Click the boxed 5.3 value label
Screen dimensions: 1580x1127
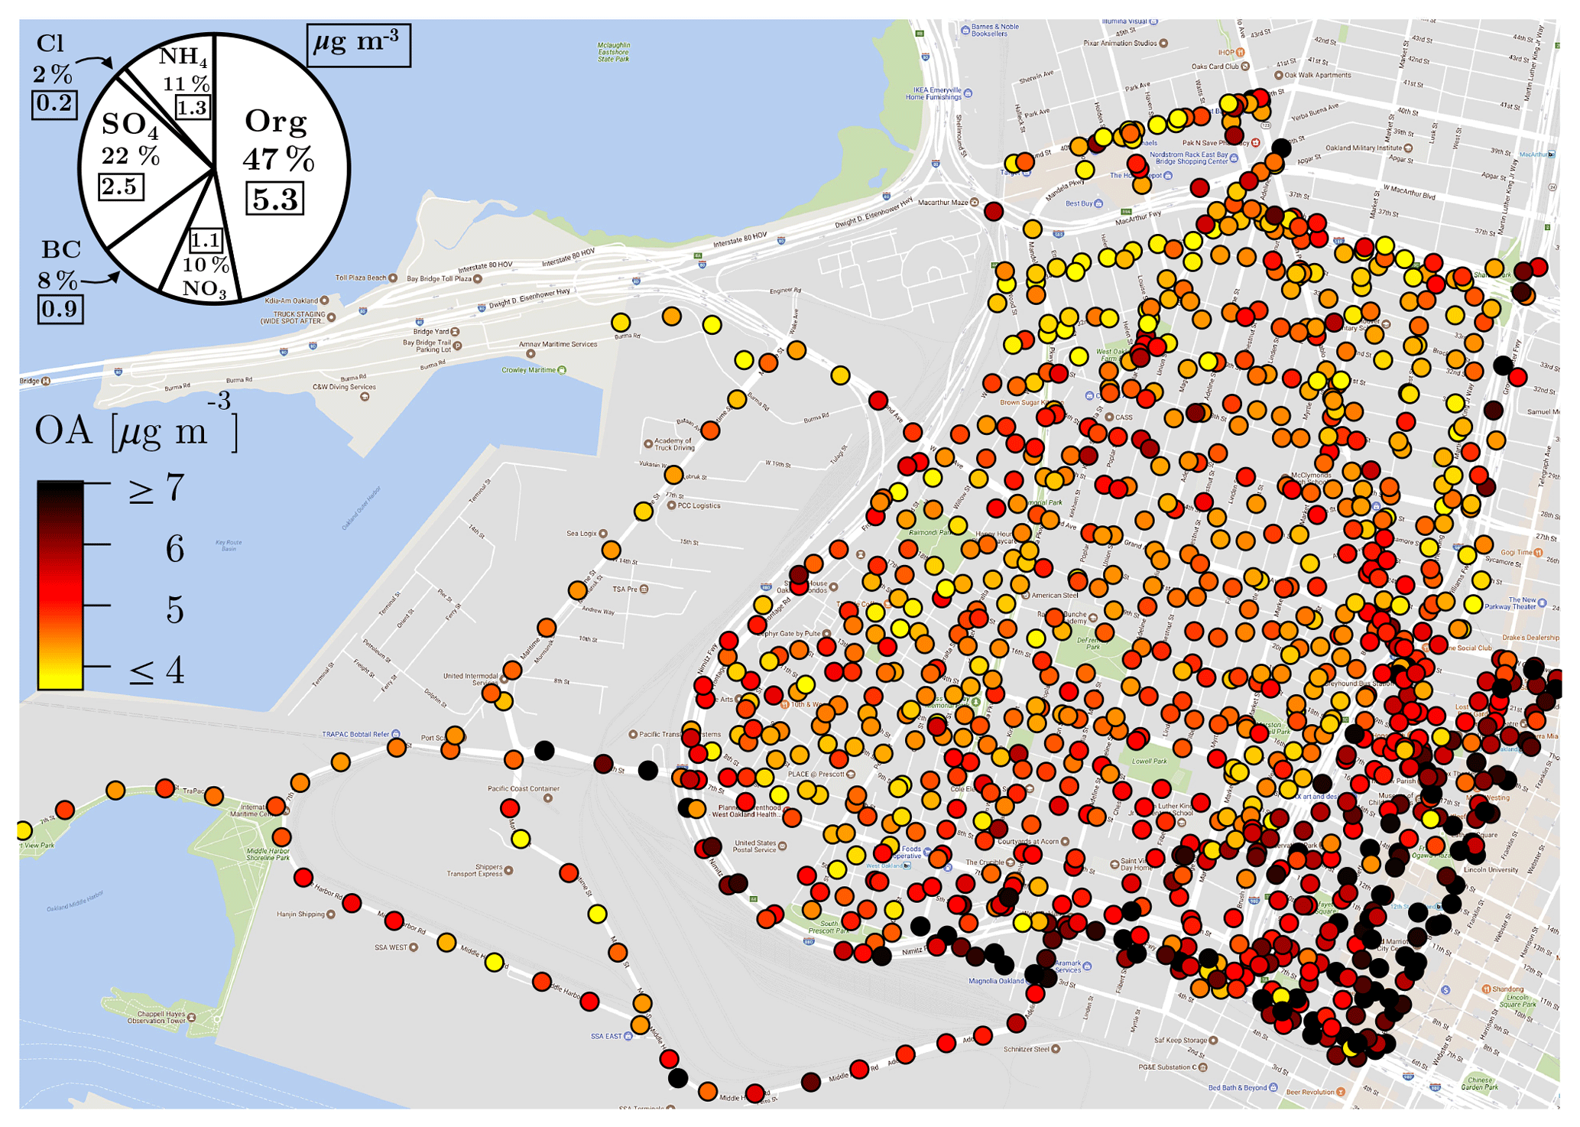click(274, 199)
